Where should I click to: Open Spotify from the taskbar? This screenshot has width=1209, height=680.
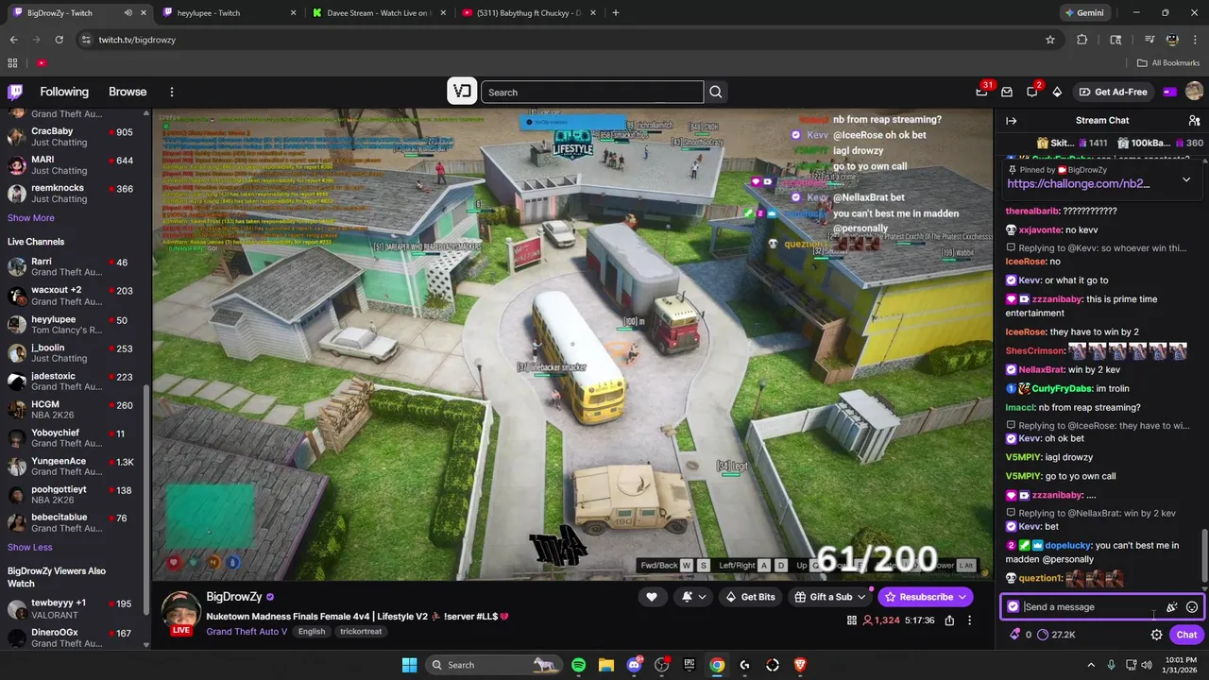578,665
